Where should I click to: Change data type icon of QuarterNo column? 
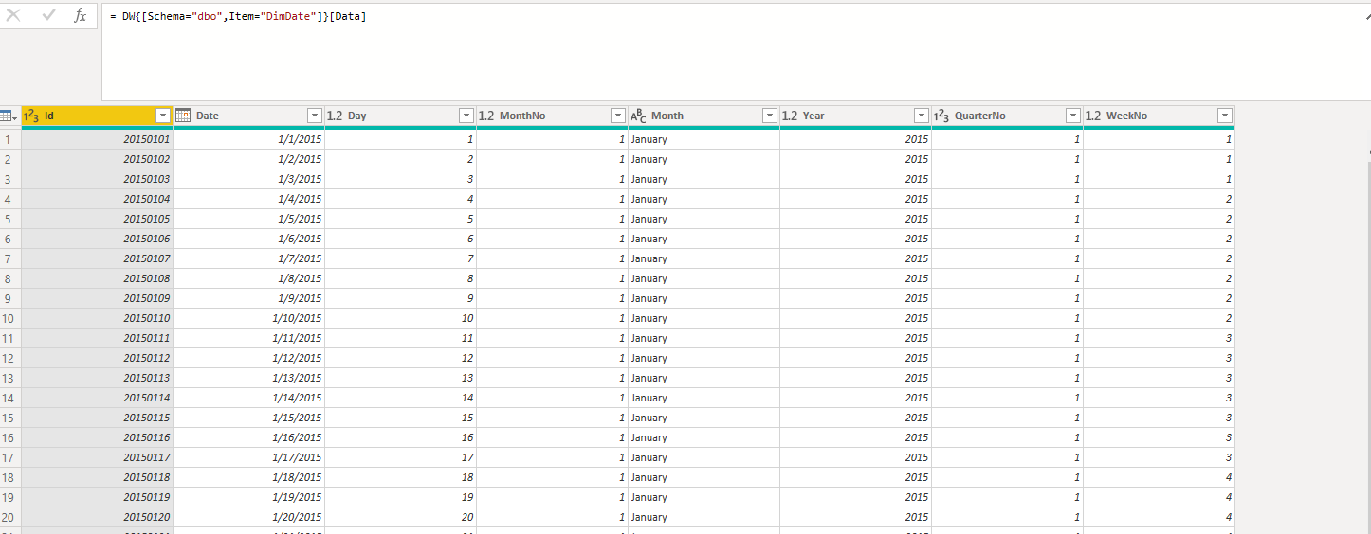pyautogui.click(x=941, y=116)
